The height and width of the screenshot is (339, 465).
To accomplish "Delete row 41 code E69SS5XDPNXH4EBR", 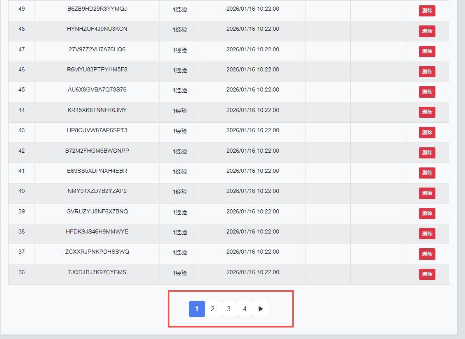I will point(427,173).
